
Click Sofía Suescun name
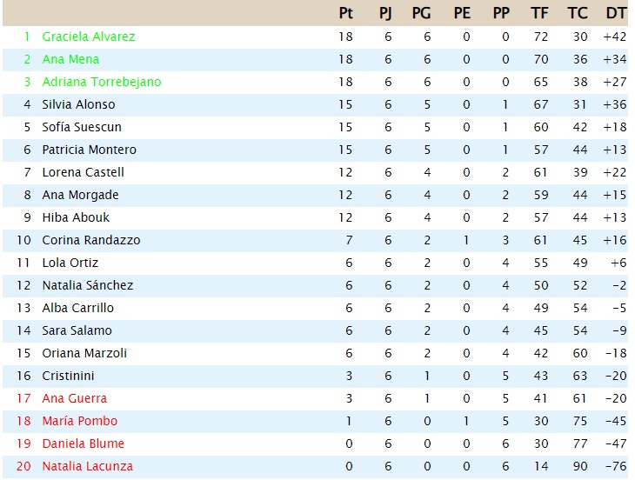[82, 127]
